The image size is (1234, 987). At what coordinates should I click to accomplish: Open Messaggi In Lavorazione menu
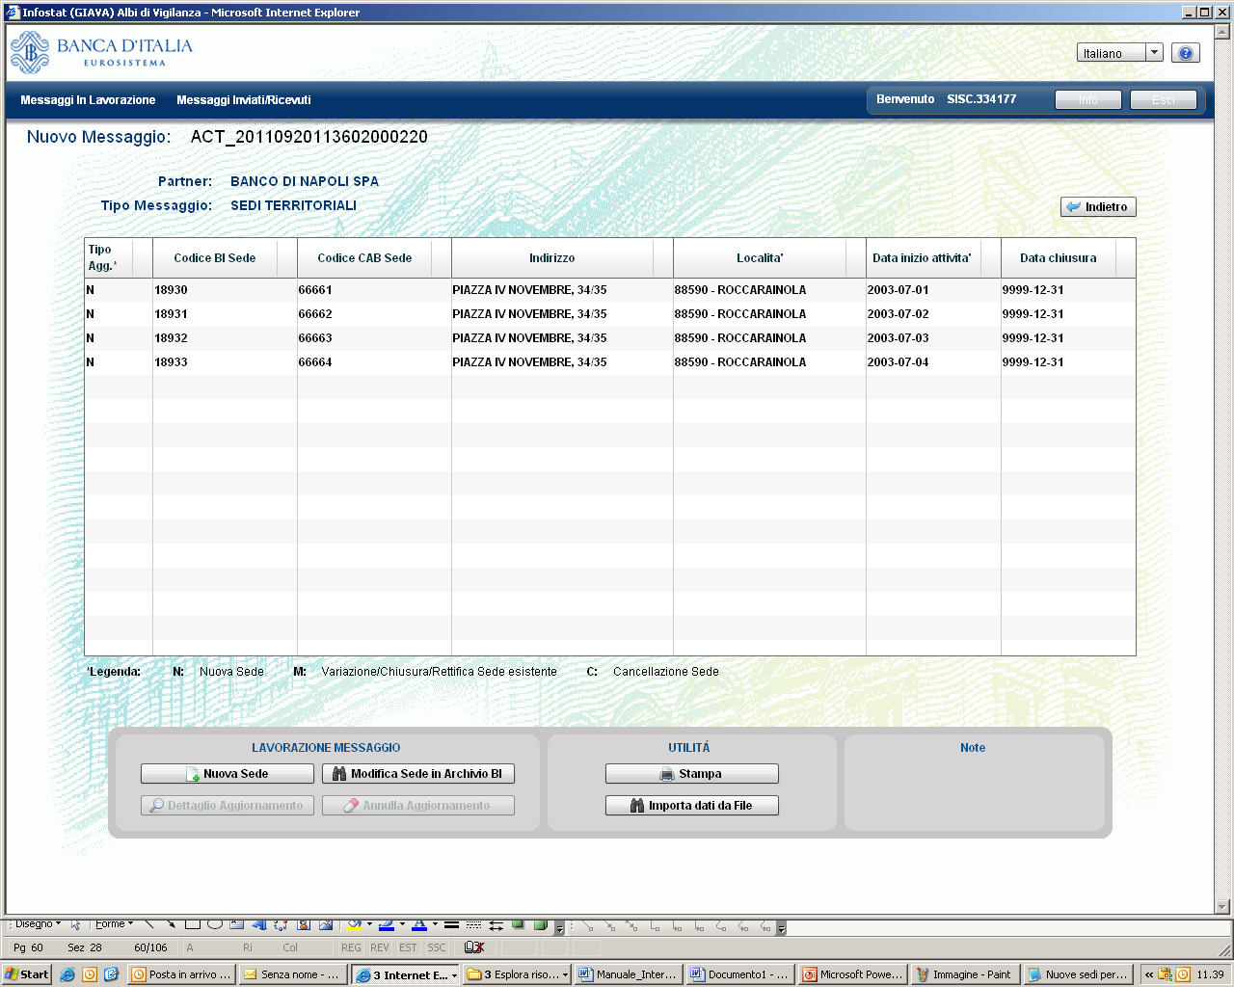pyautogui.click(x=88, y=100)
